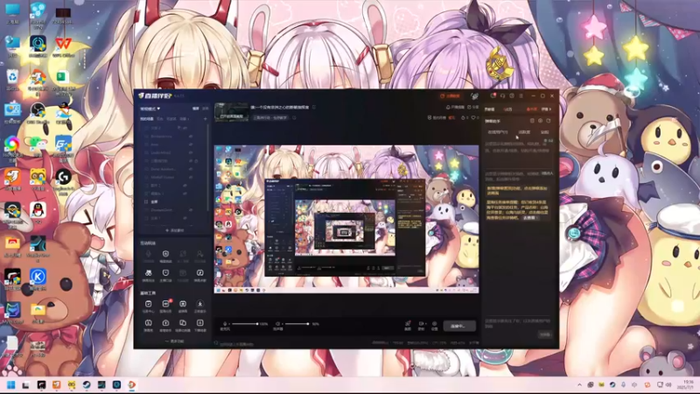Adjust the microphone volume slider
Screen dimensions: 700x394
point(245,324)
